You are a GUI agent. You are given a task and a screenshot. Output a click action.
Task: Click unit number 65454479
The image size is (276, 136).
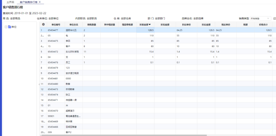[x=56, y=68]
